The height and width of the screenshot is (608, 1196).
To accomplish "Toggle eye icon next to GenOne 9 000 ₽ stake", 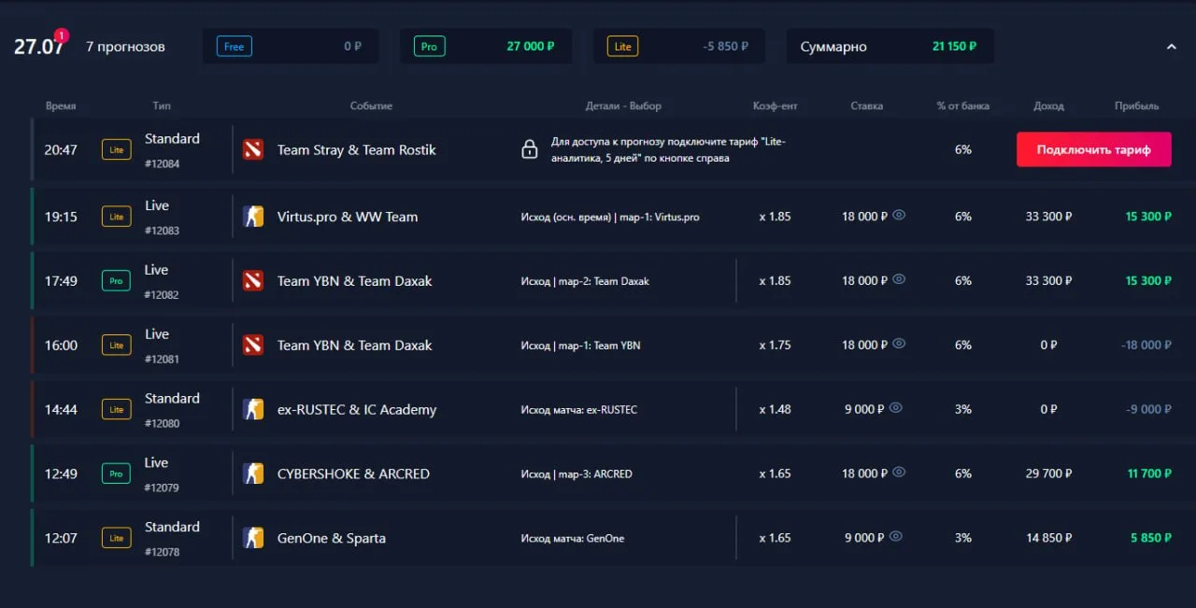I will (895, 537).
